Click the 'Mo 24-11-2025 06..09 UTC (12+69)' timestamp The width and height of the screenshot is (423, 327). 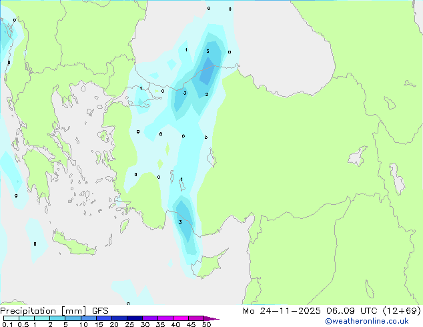pyautogui.click(x=332, y=311)
